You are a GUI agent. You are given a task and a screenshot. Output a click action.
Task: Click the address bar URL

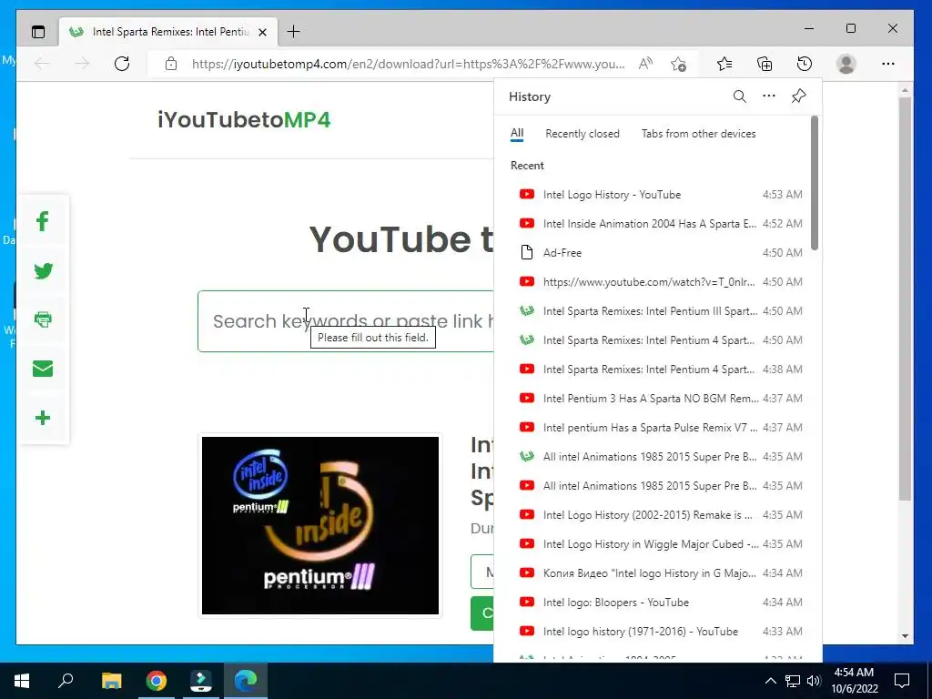tap(408, 64)
